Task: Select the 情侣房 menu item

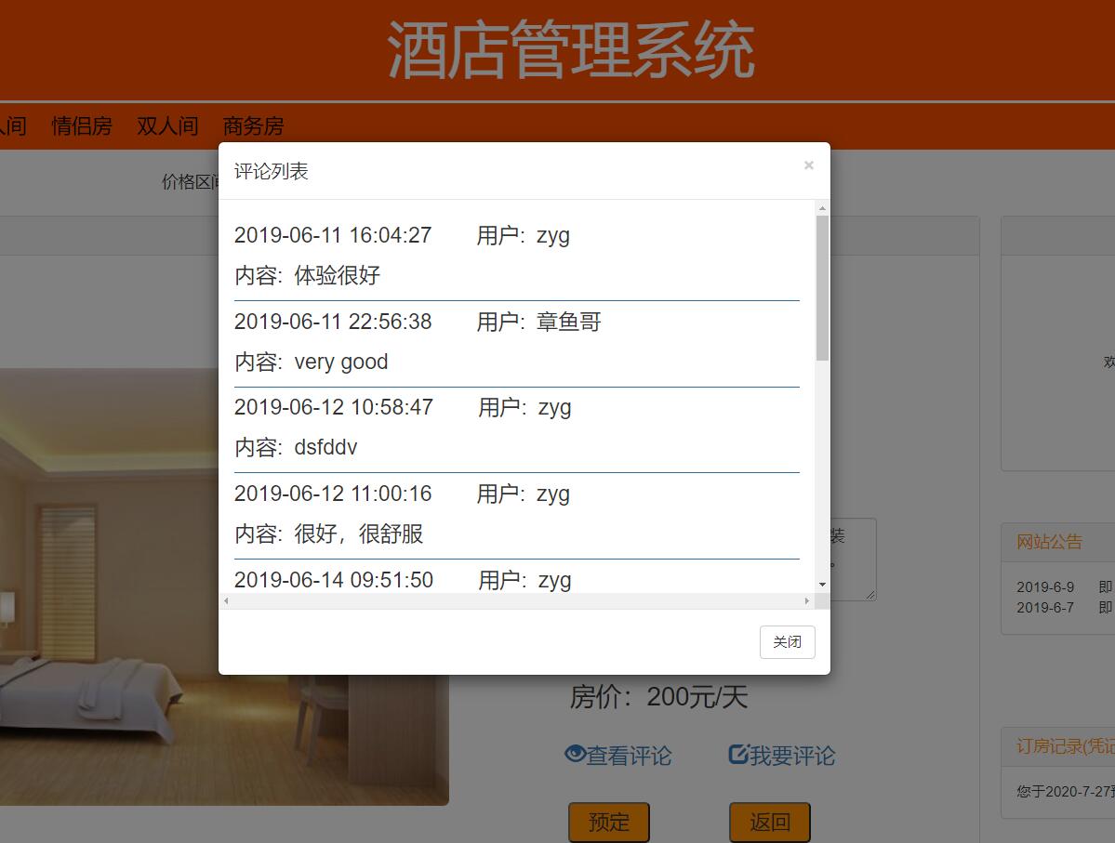Action: 83,126
